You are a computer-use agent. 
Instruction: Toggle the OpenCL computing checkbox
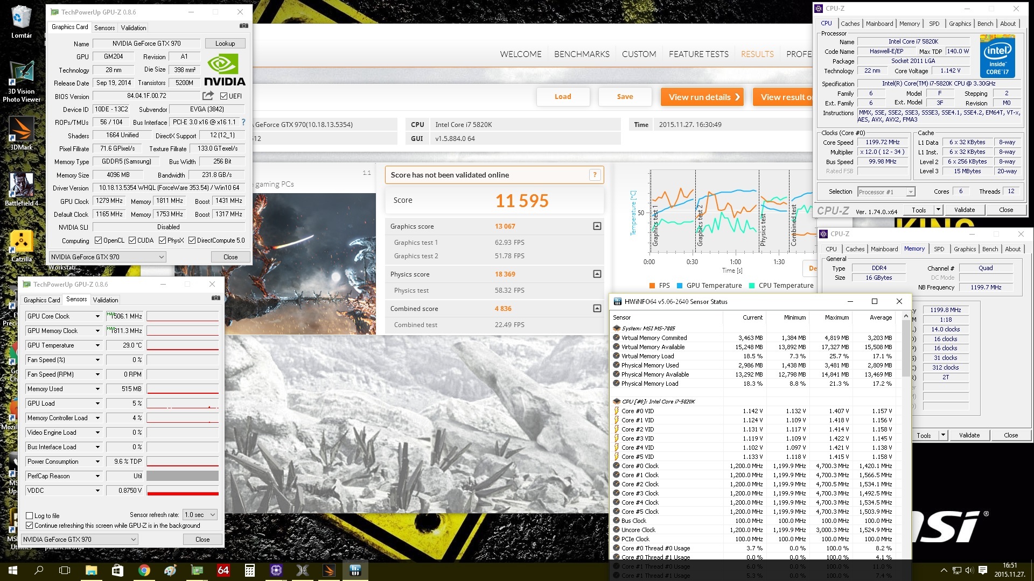(x=98, y=240)
